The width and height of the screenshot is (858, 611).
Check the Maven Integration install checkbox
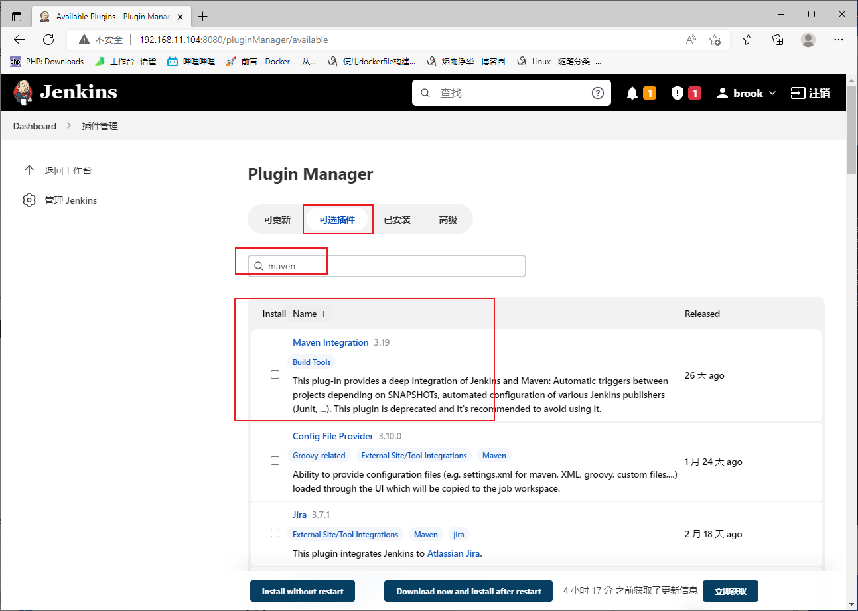pyautogui.click(x=275, y=375)
